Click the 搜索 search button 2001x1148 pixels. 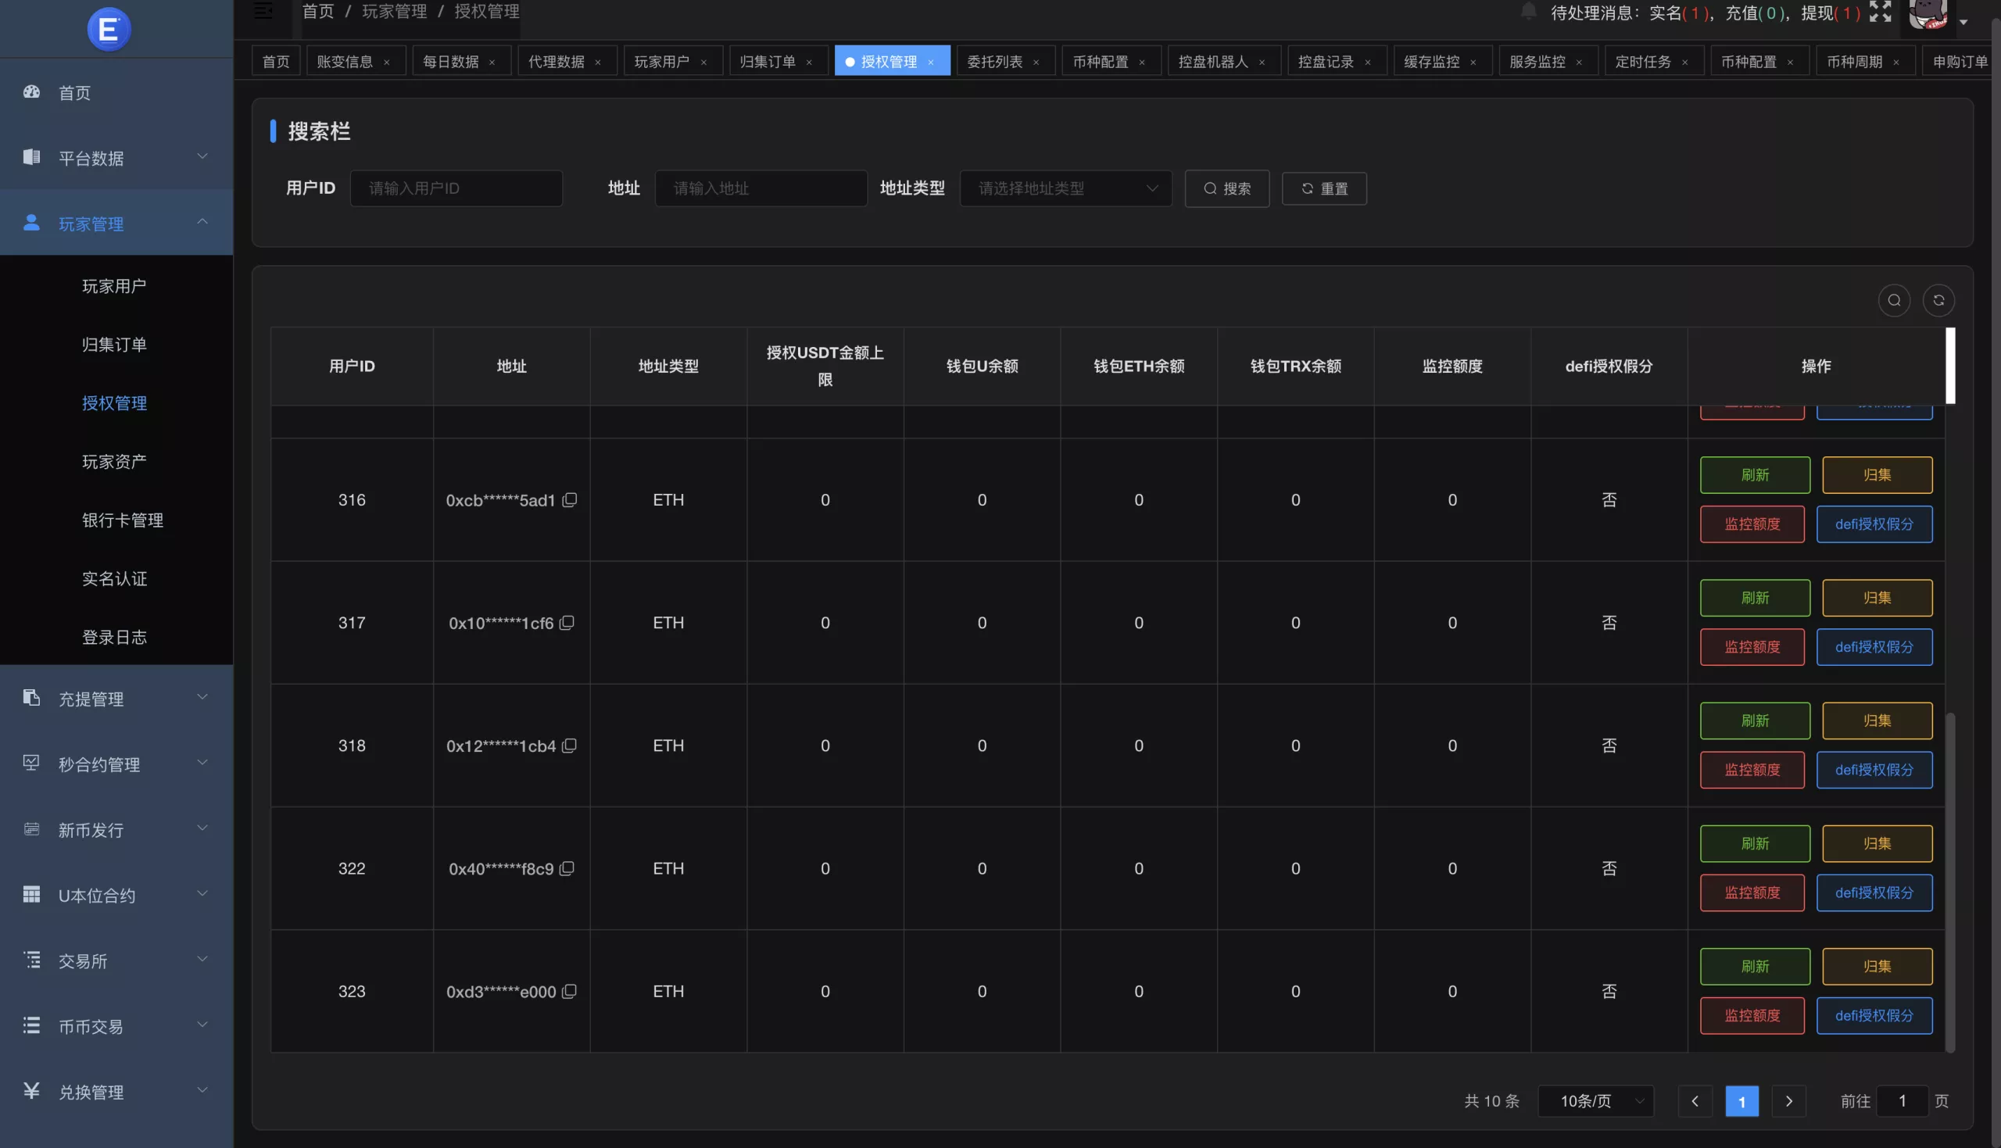(1226, 188)
